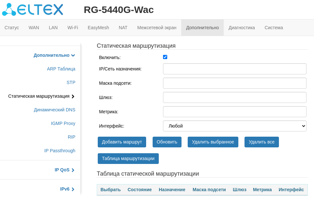Open IGMP Proxy settings
The width and height of the screenshot is (314, 199).
63,123
